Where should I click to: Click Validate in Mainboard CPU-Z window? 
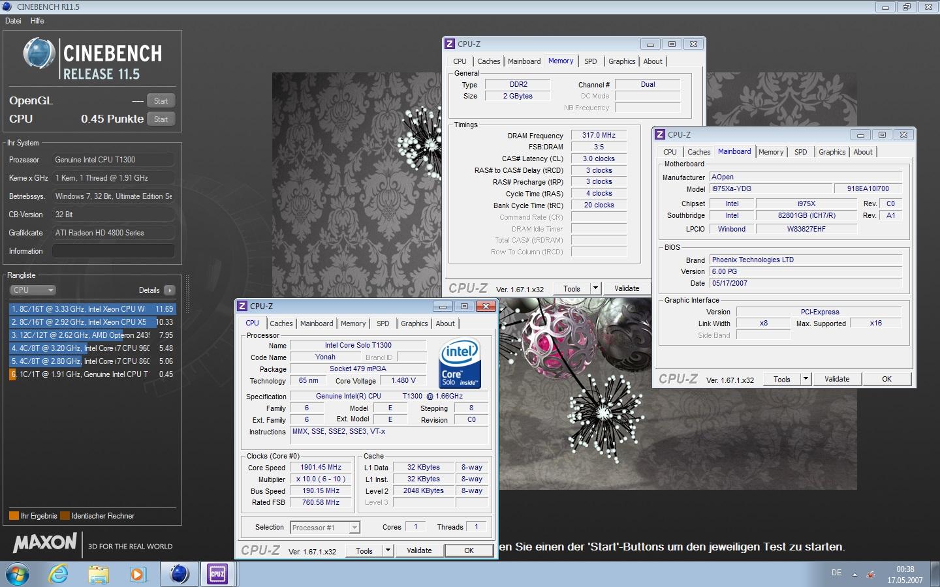[837, 379]
